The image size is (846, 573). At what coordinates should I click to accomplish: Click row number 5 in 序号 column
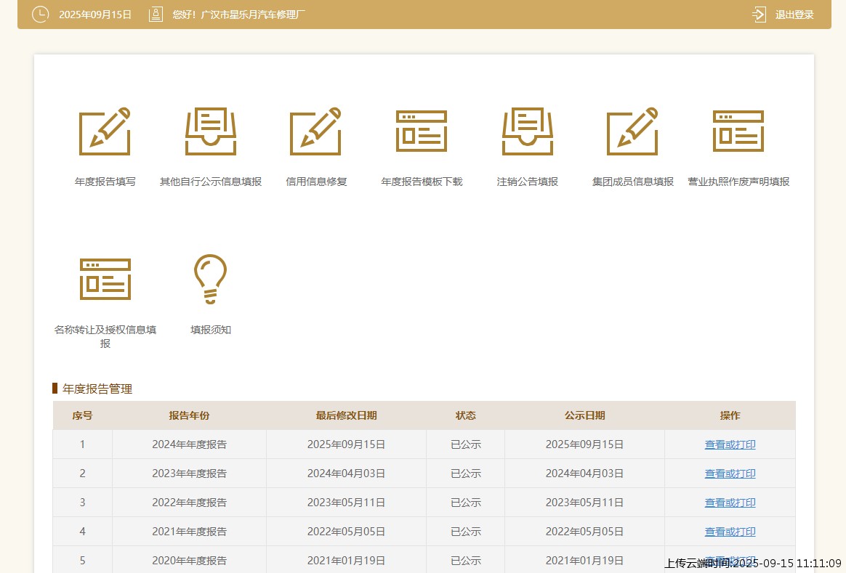tap(83, 561)
